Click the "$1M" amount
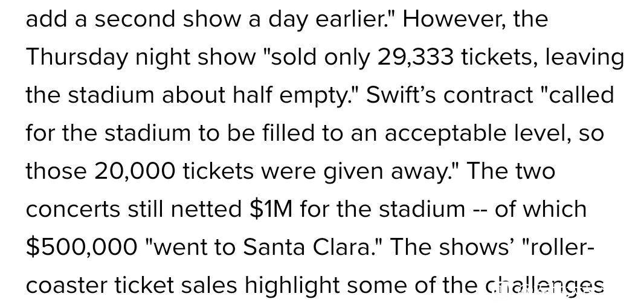 pyautogui.click(x=271, y=210)
